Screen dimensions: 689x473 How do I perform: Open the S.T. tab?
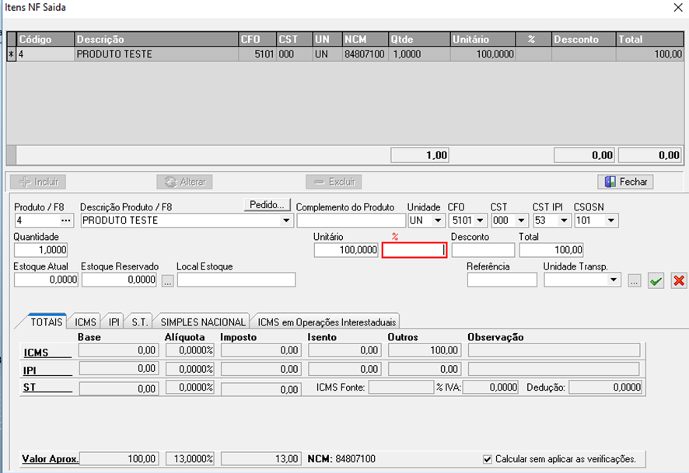(139, 322)
